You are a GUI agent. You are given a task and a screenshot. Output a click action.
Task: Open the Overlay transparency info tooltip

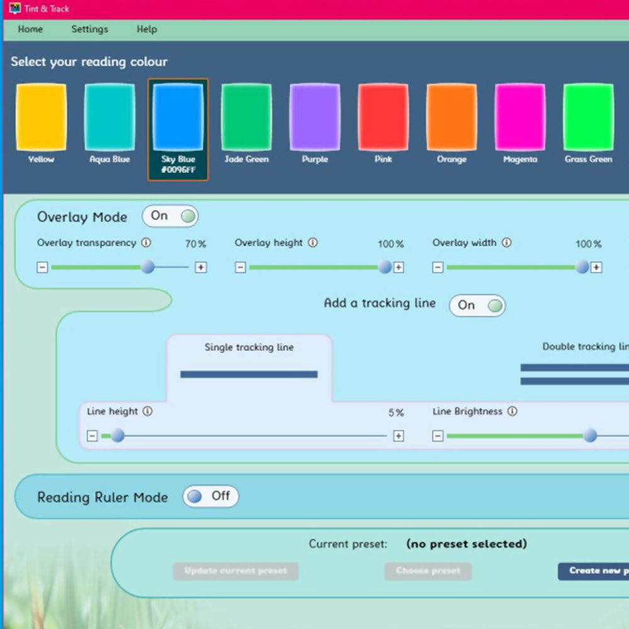click(x=147, y=243)
